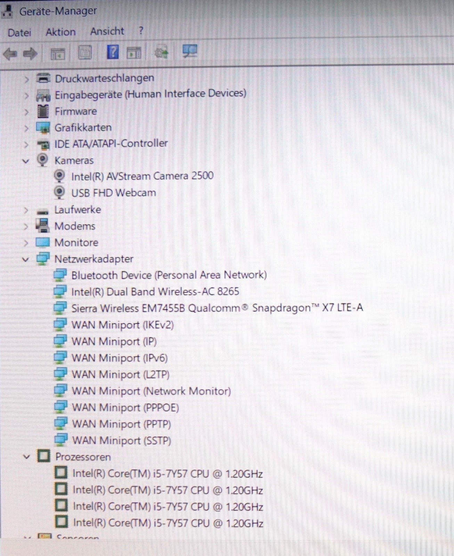Scan for hardware changes via monitor icon
Viewport: 454px width, 556px height.
point(190,51)
